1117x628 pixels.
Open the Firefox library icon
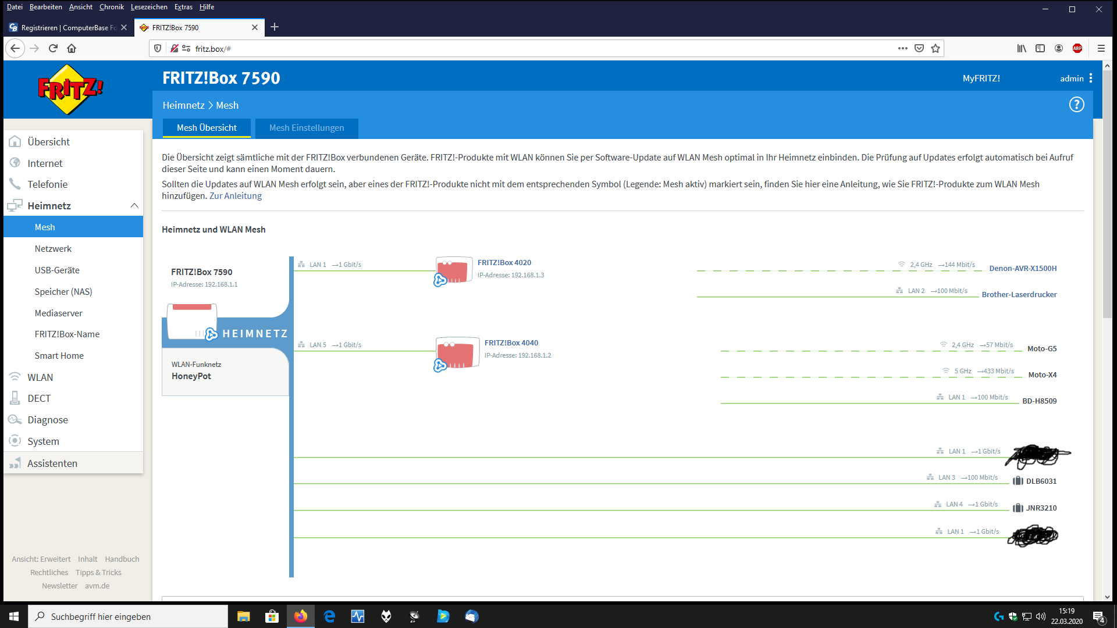pos(1022,49)
